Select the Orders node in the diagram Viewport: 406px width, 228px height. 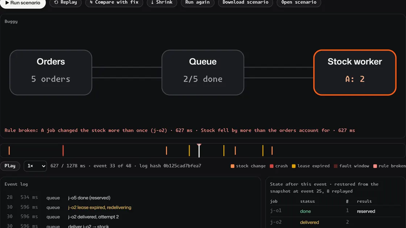[x=51, y=72]
